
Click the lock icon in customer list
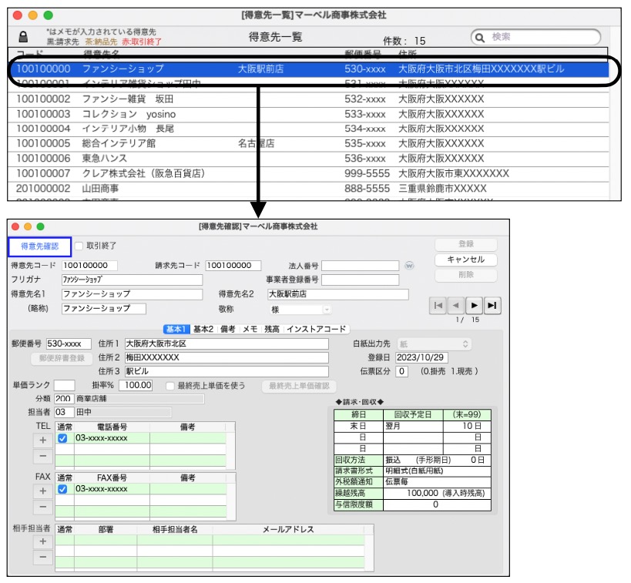[x=23, y=37]
